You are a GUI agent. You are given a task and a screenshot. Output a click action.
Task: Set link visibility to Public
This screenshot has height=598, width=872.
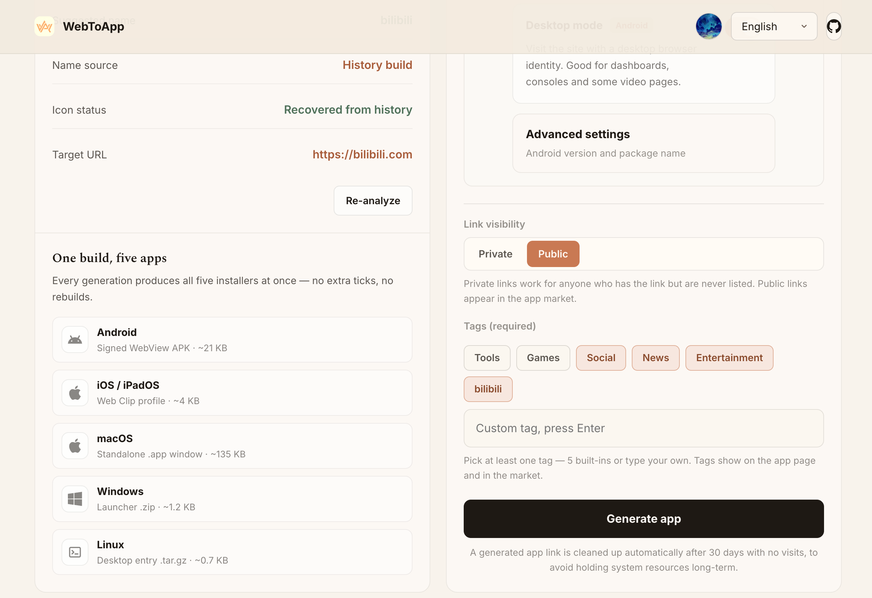pos(553,254)
